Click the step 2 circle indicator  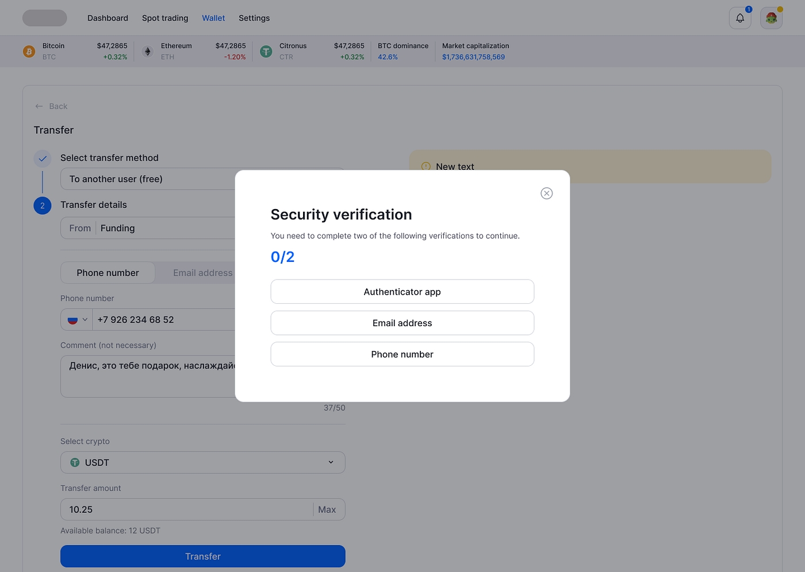43,206
